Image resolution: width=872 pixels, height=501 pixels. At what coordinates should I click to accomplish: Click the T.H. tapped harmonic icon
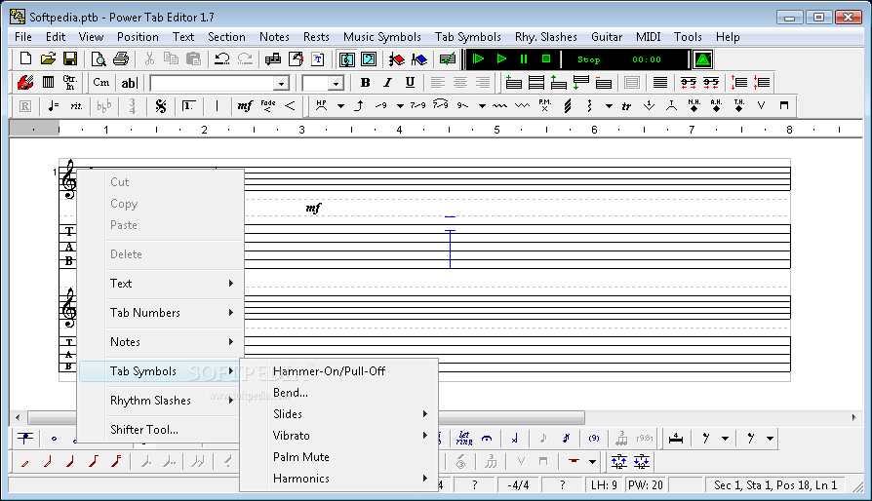tap(738, 105)
